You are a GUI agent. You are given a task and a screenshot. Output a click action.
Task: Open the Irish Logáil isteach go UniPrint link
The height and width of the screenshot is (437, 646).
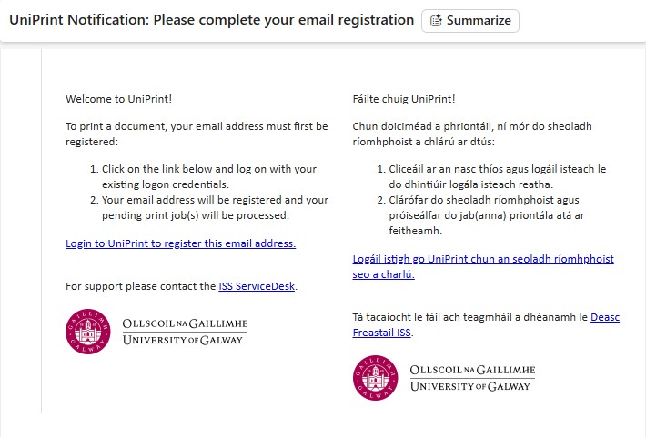point(482,259)
